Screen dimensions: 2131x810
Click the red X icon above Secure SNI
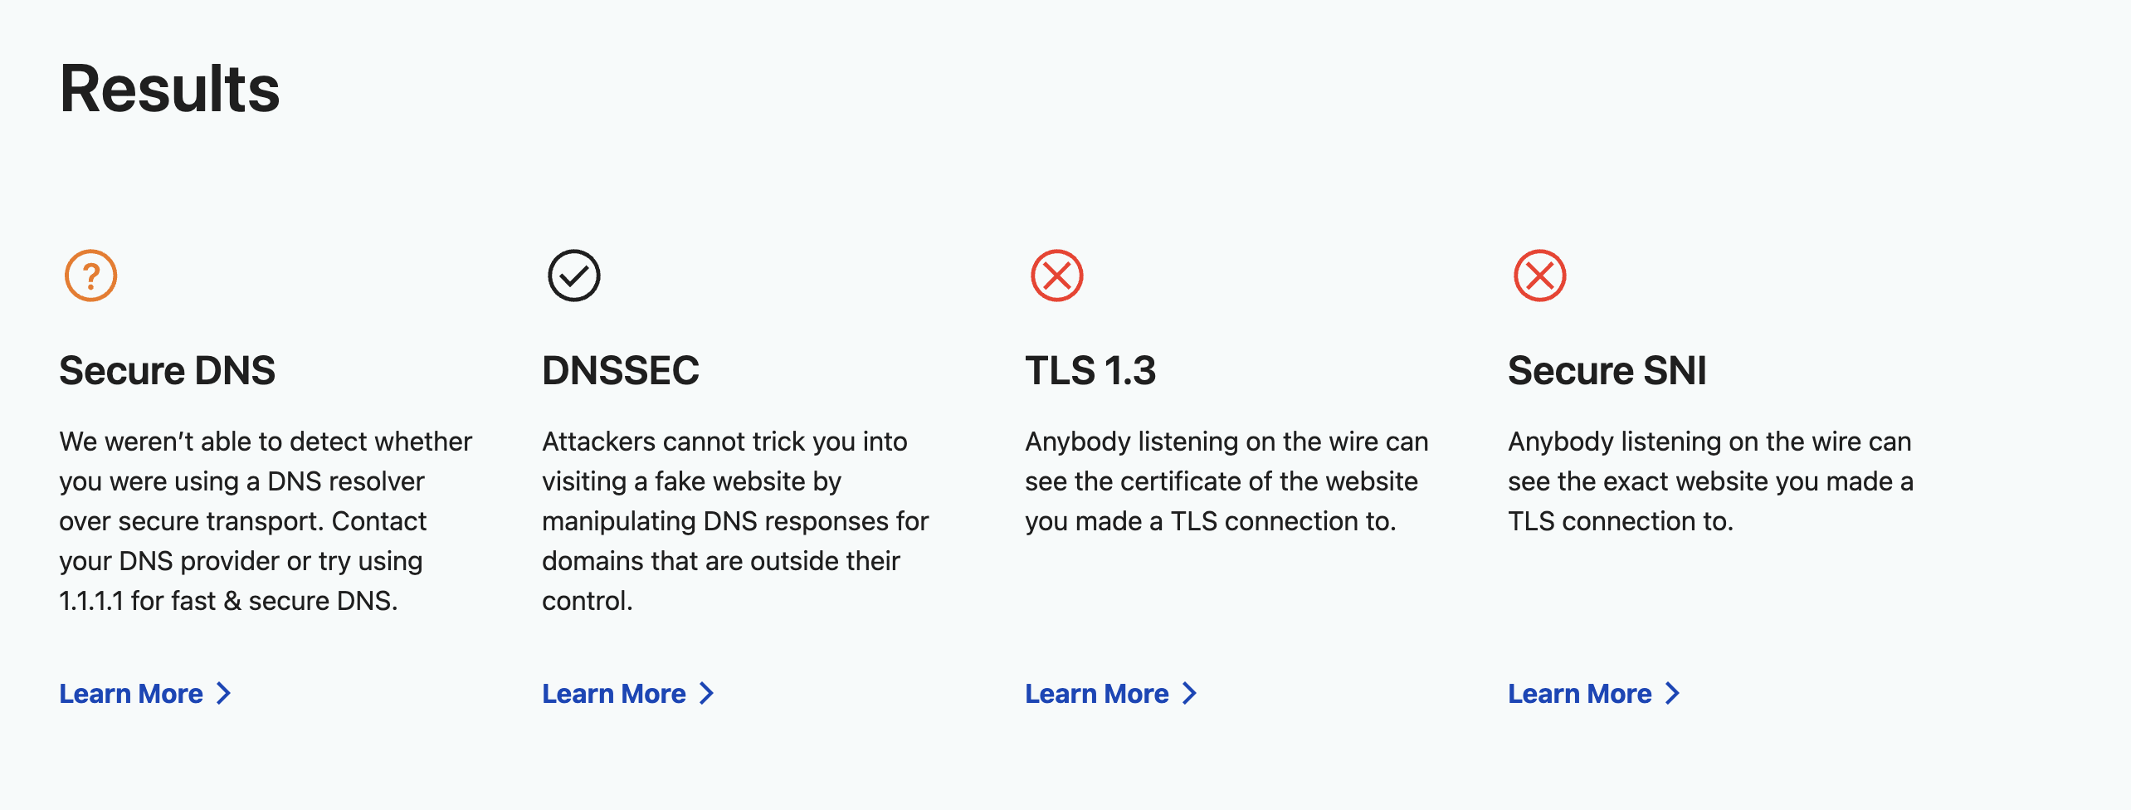point(1539,276)
